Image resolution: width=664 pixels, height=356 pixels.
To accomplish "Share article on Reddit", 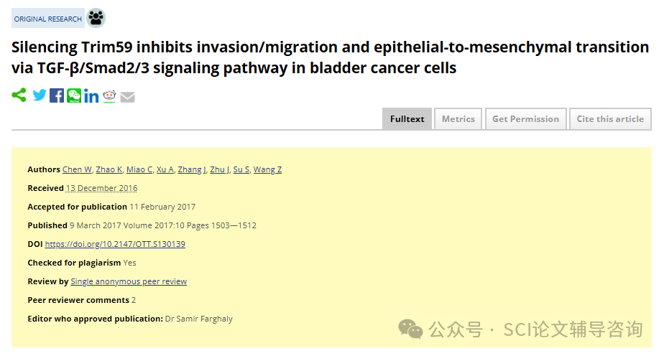I will coord(109,96).
